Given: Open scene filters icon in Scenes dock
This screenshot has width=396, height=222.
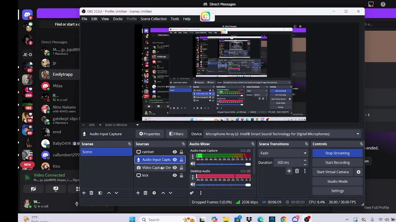Looking at the screenshot, I should point(100,193).
